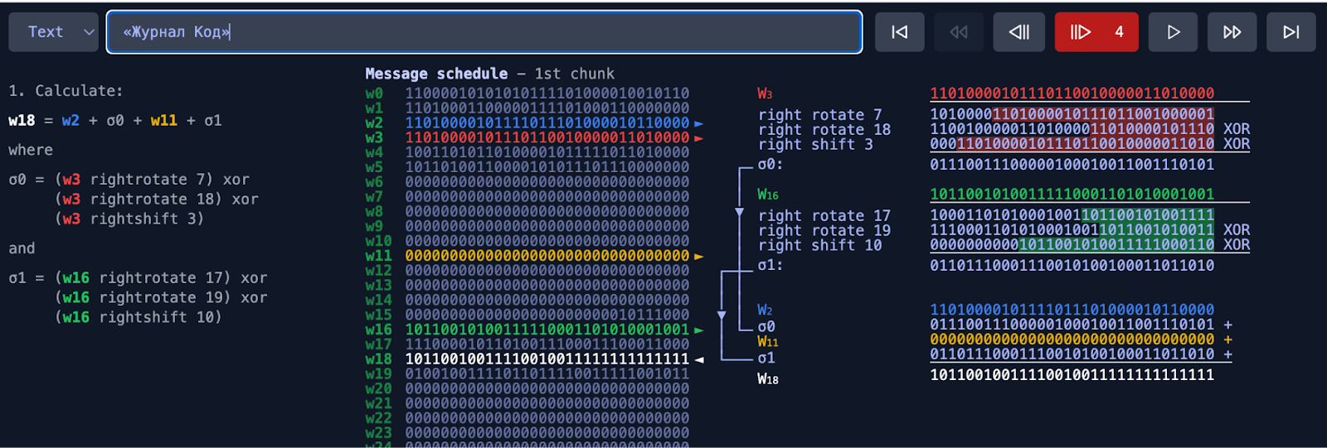Skip to the last step button

1291,32
